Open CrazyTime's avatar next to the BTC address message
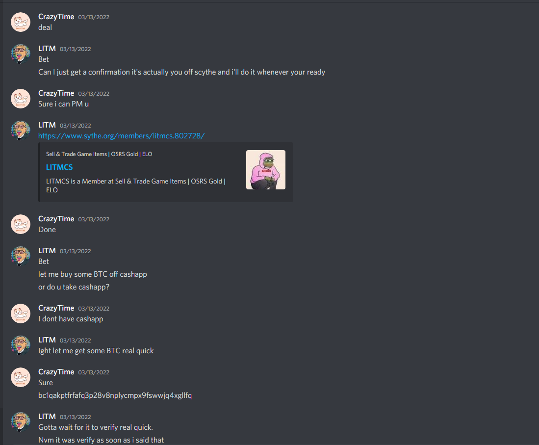Screen dimensions: 539x445 point(21,377)
